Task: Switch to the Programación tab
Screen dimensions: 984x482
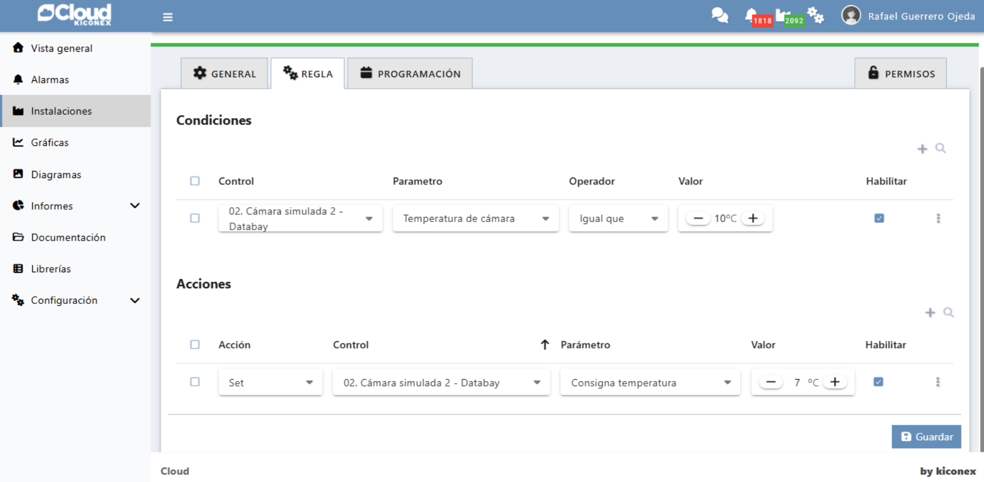Action: point(410,74)
